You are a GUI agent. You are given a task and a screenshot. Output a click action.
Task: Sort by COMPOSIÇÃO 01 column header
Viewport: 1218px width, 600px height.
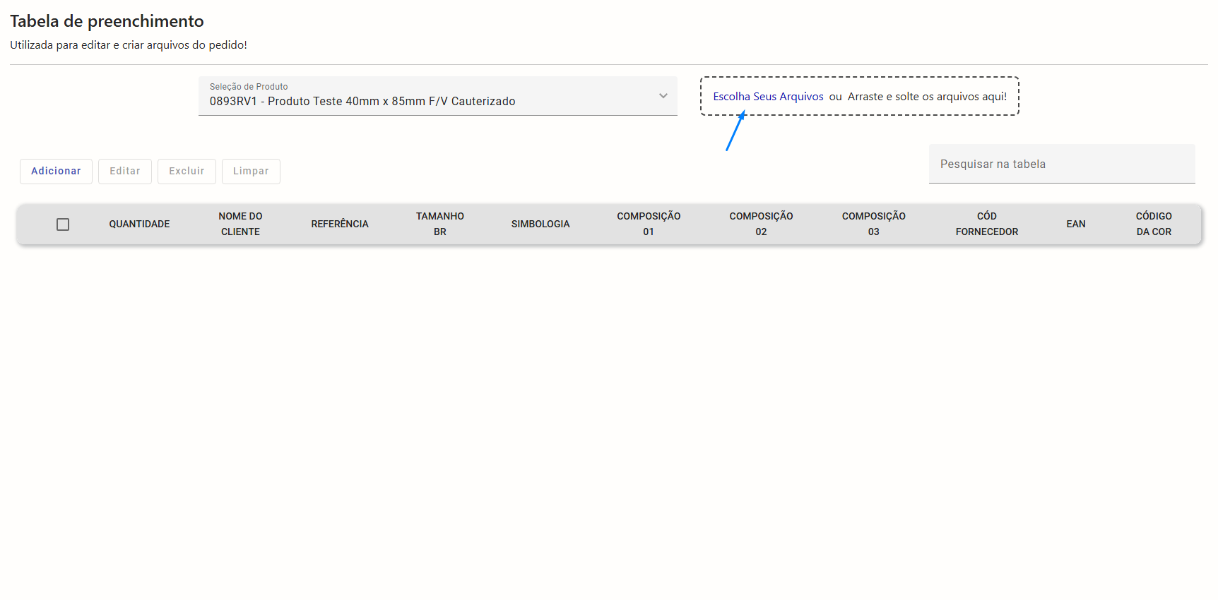point(649,224)
